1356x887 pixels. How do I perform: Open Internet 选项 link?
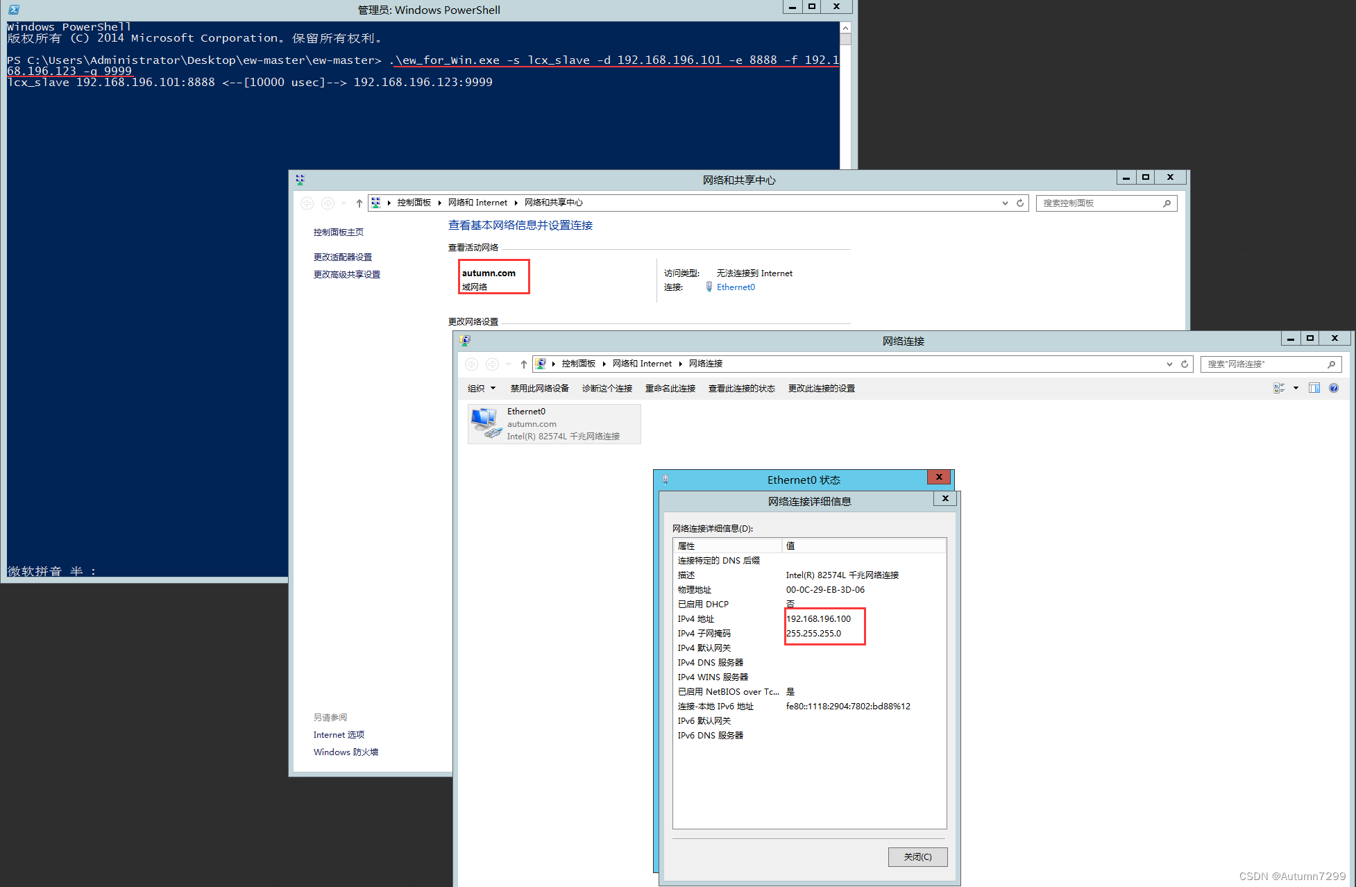pos(339,735)
